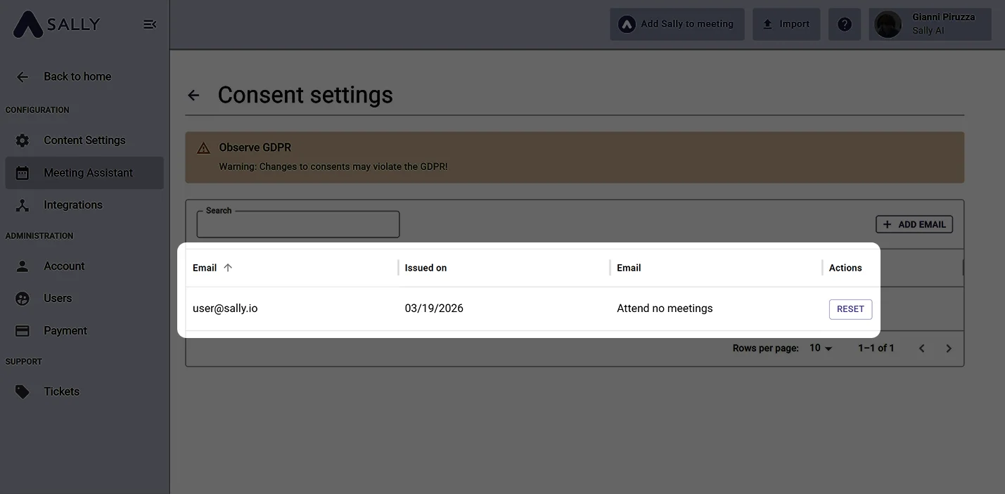Click the Meeting Assistant calendar icon
This screenshot has width=1005, height=494.
click(23, 173)
